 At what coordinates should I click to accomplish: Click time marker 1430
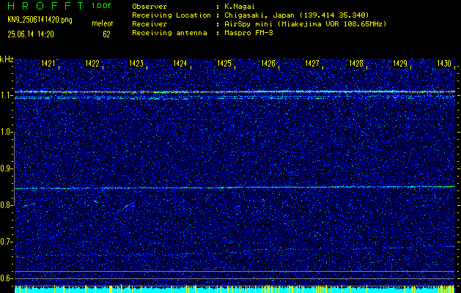pos(444,63)
